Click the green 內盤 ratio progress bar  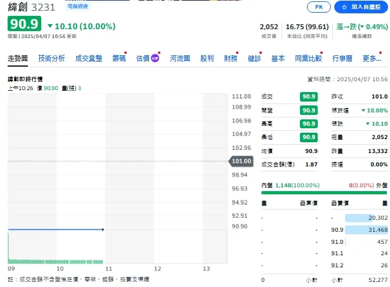(324, 193)
